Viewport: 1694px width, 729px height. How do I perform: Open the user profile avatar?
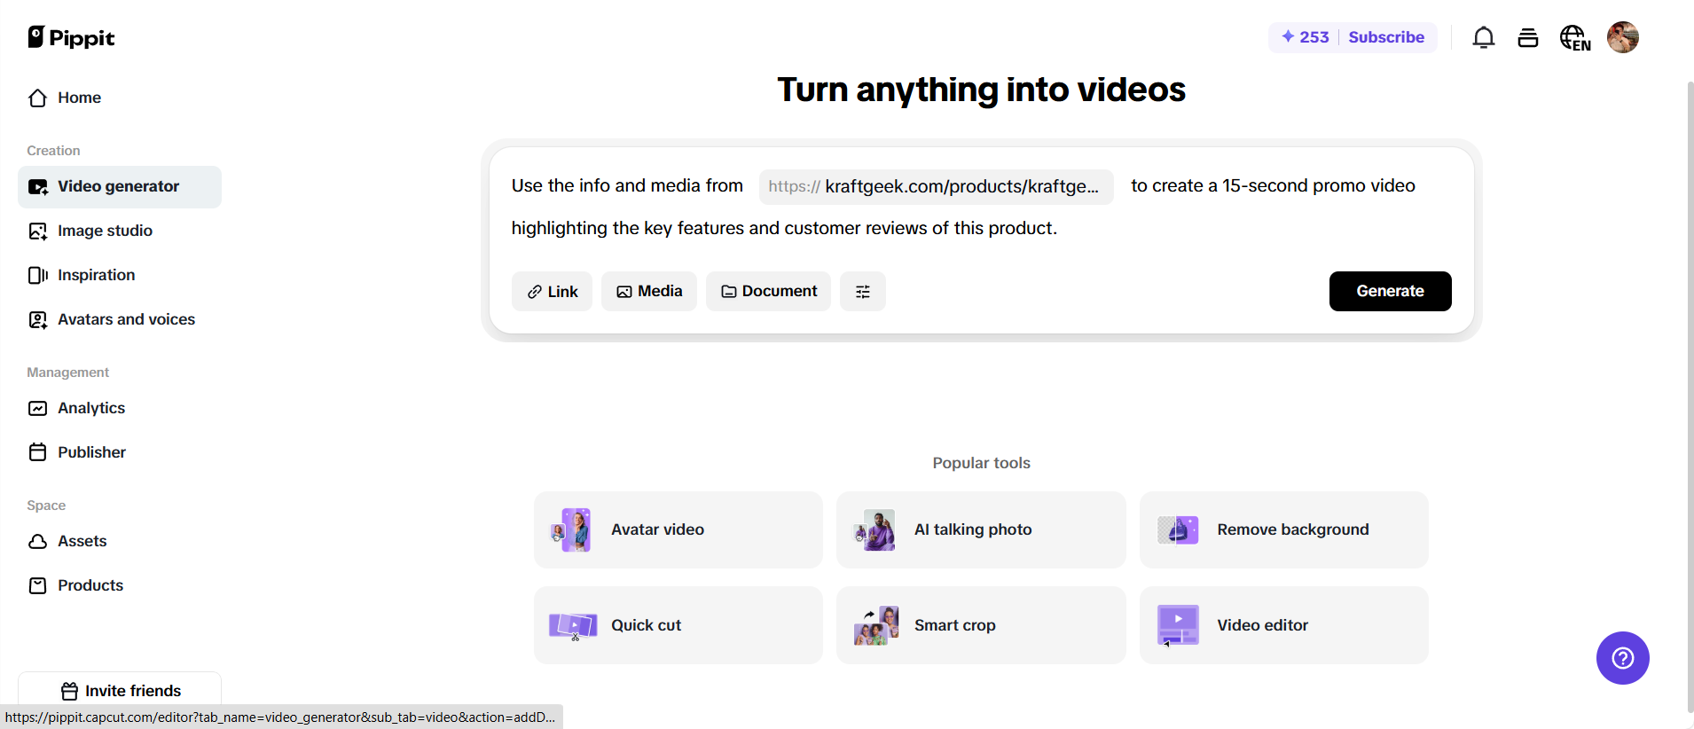click(x=1622, y=37)
